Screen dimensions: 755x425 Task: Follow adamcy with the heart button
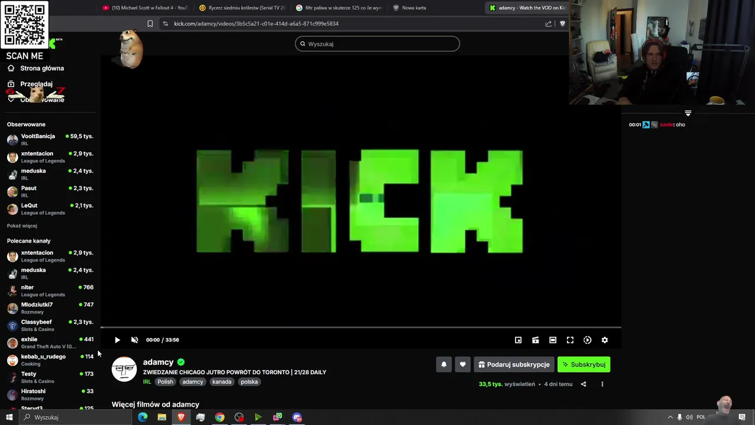point(462,365)
